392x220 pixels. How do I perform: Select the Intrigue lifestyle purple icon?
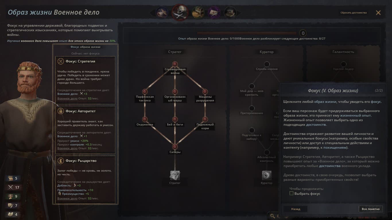[x=214, y=12]
